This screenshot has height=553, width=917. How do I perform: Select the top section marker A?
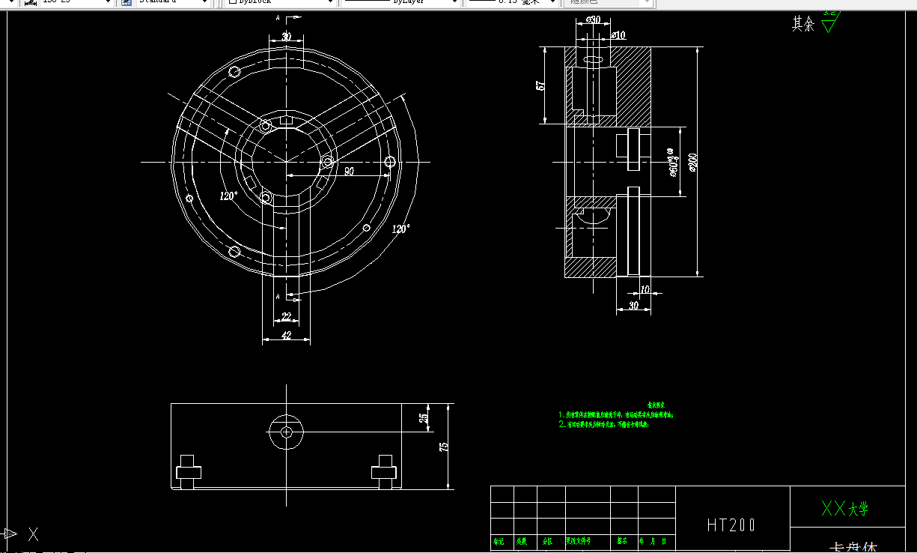278,18
